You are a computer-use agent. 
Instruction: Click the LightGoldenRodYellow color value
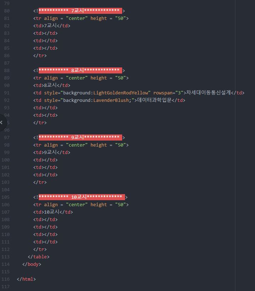pyautogui.click(x=120, y=93)
